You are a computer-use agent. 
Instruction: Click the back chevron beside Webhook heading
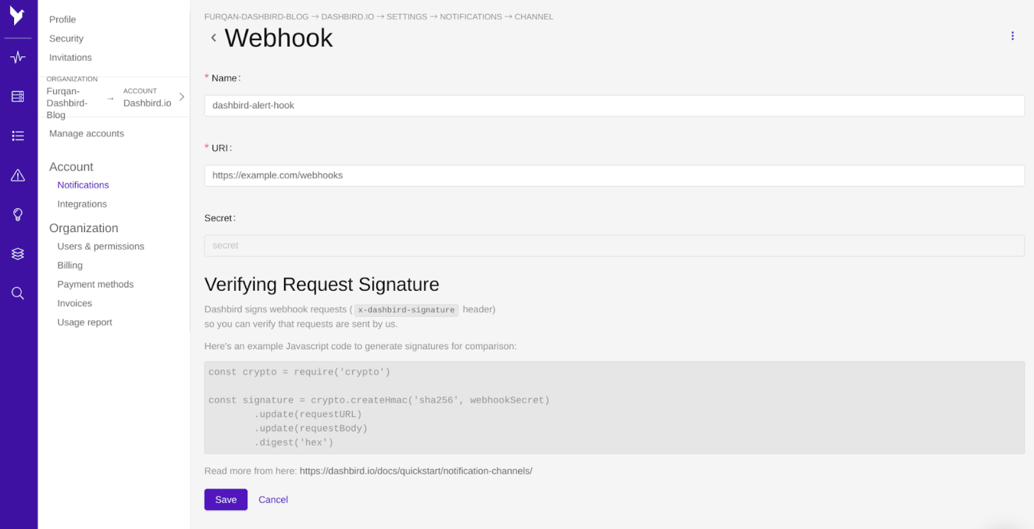pos(214,37)
